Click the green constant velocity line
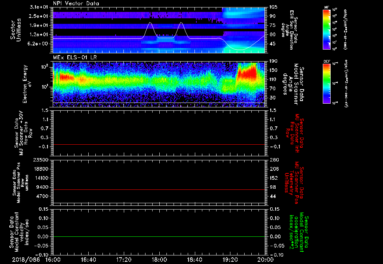Screen dimensions: 383x264 coord(159,237)
